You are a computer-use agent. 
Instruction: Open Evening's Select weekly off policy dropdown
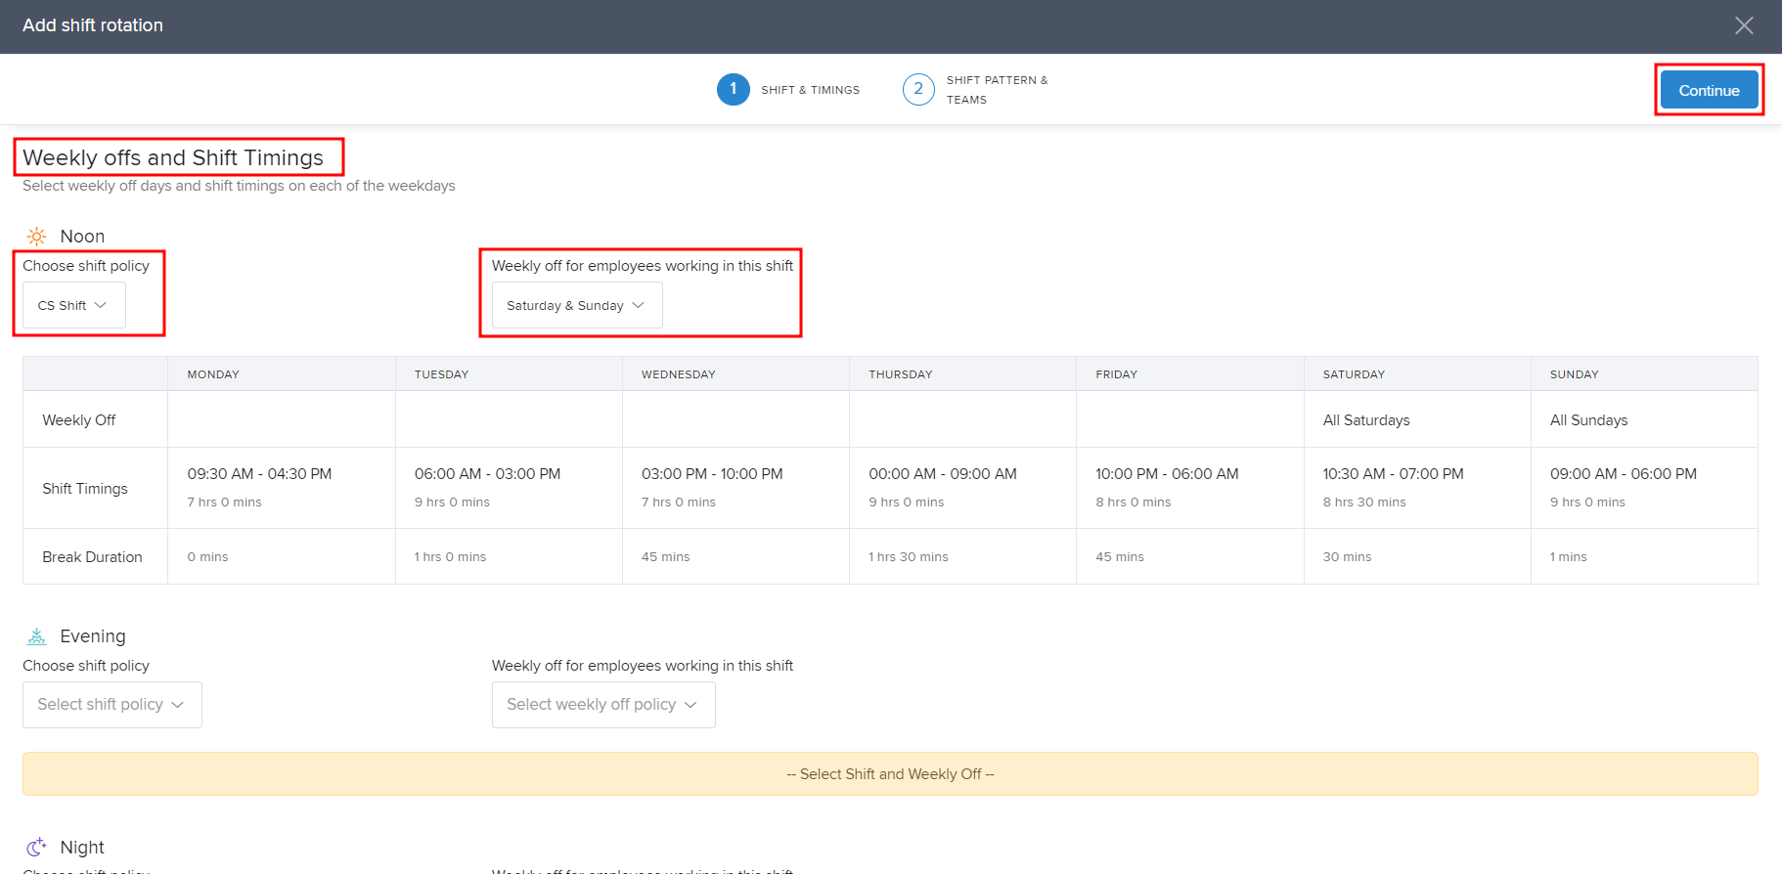point(602,705)
